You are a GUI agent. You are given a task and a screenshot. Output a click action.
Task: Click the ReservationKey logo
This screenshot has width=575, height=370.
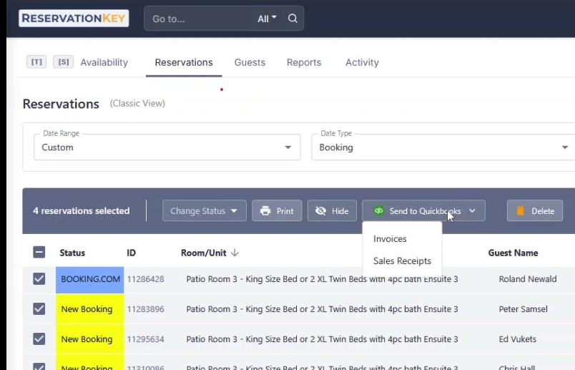(74, 19)
